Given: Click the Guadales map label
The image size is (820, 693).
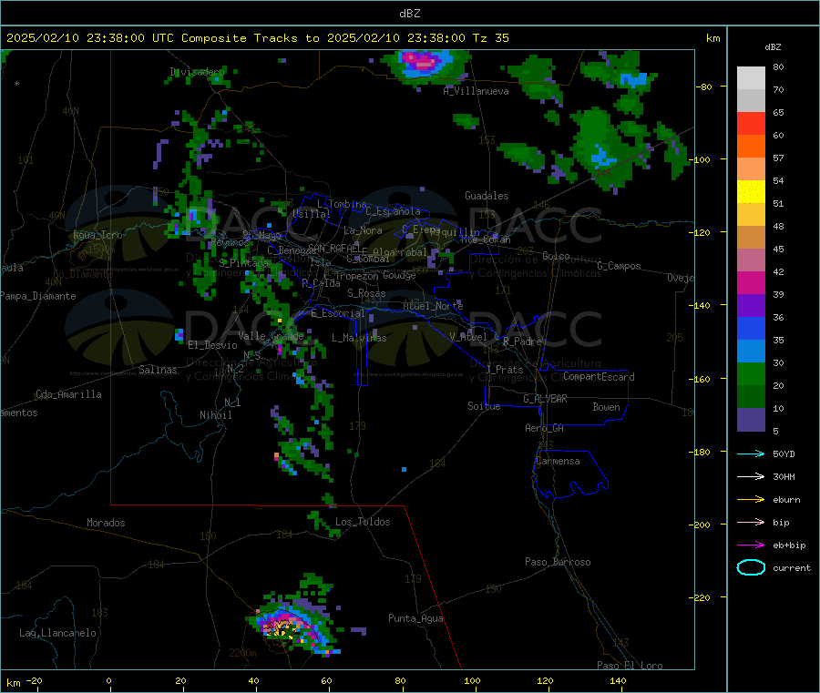Looking at the screenshot, I should 487,196.
